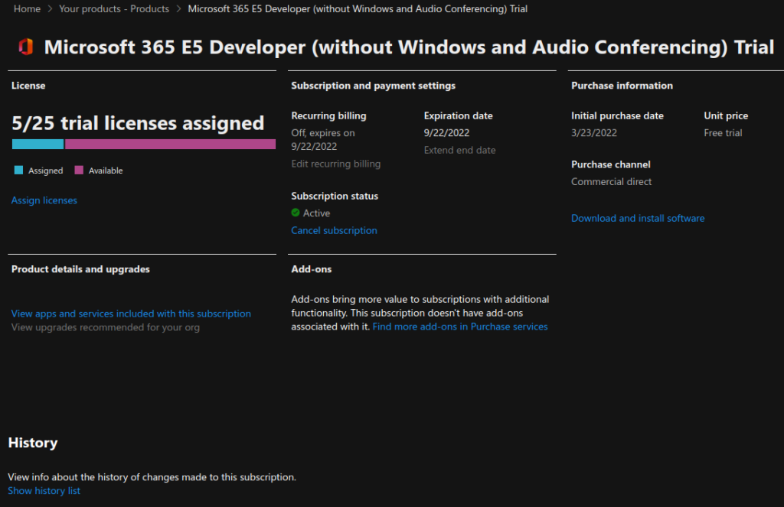Click the breadcrumb chevron after Home
Viewport: 784px width, 507px height.
[50, 9]
